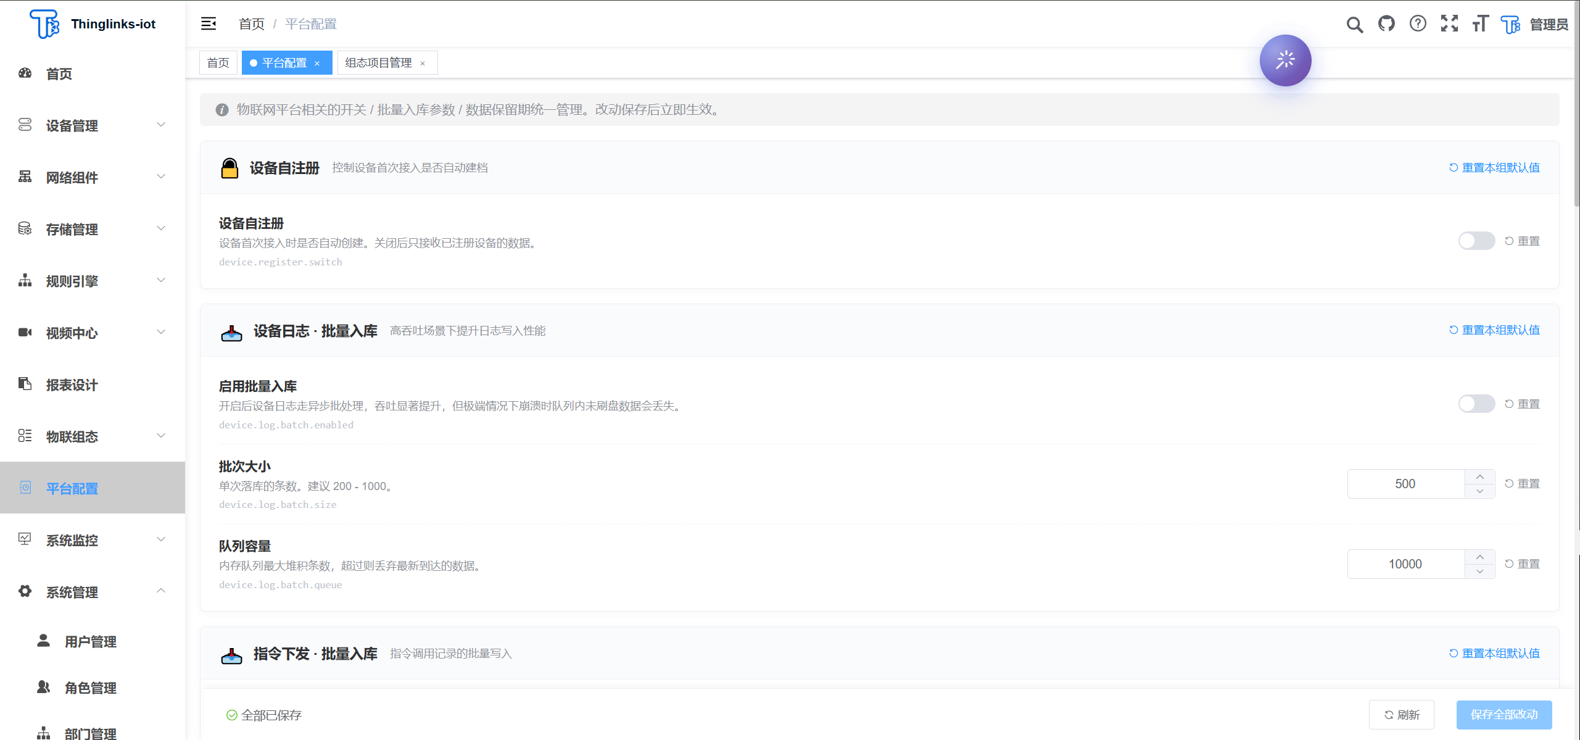Click the info icon in notice banner
The width and height of the screenshot is (1580, 740).
tap(222, 110)
